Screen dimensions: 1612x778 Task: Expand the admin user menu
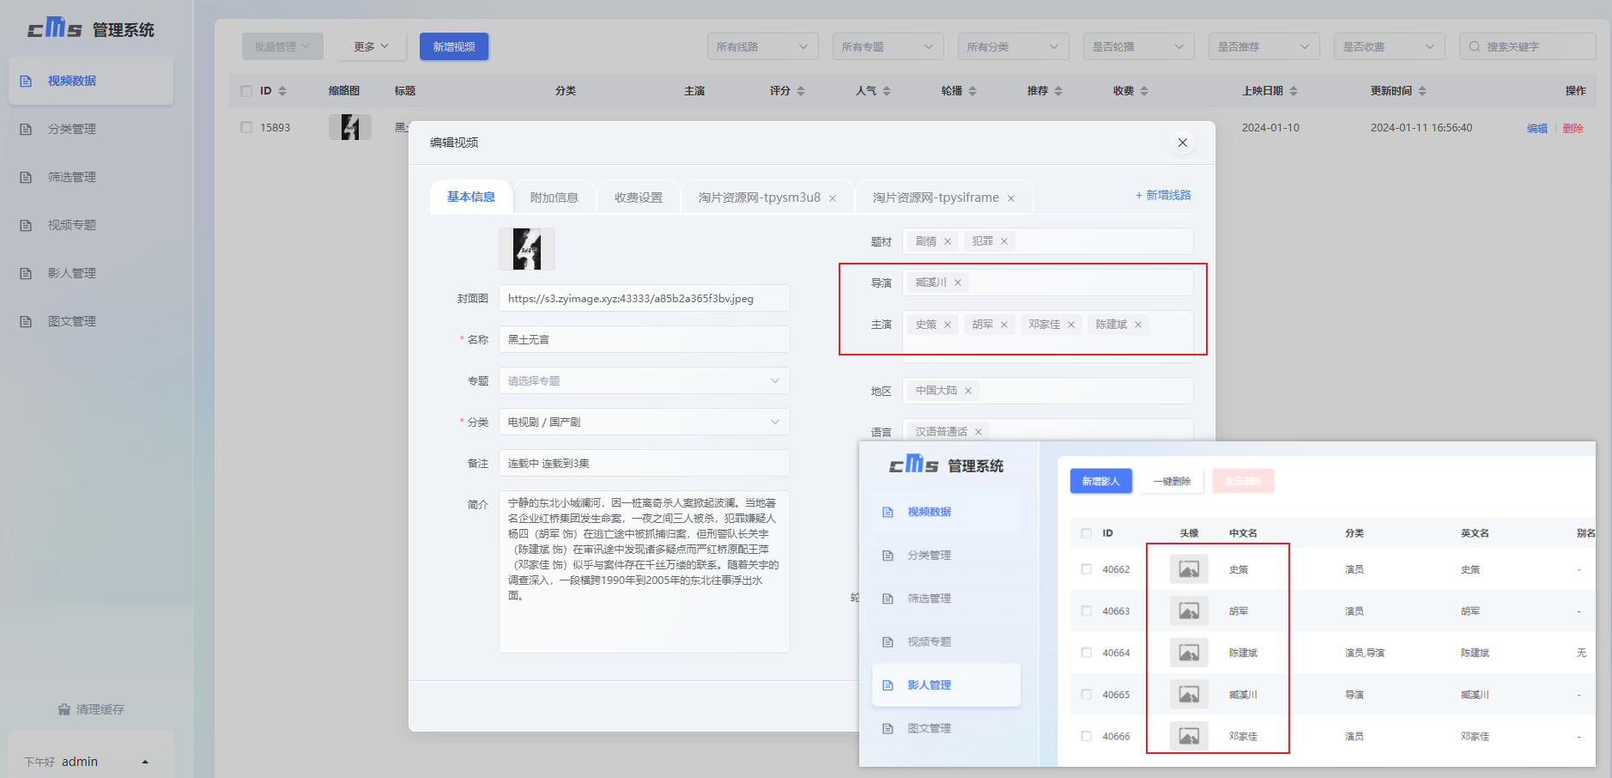pyautogui.click(x=91, y=762)
